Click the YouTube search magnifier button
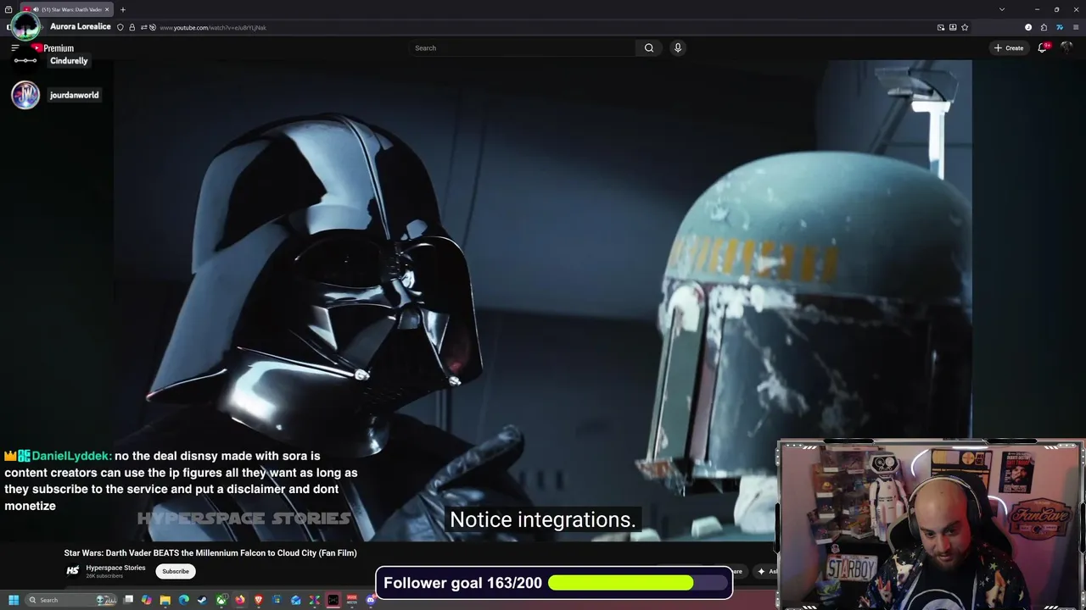This screenshot has height=610, width=1086. 649,48
